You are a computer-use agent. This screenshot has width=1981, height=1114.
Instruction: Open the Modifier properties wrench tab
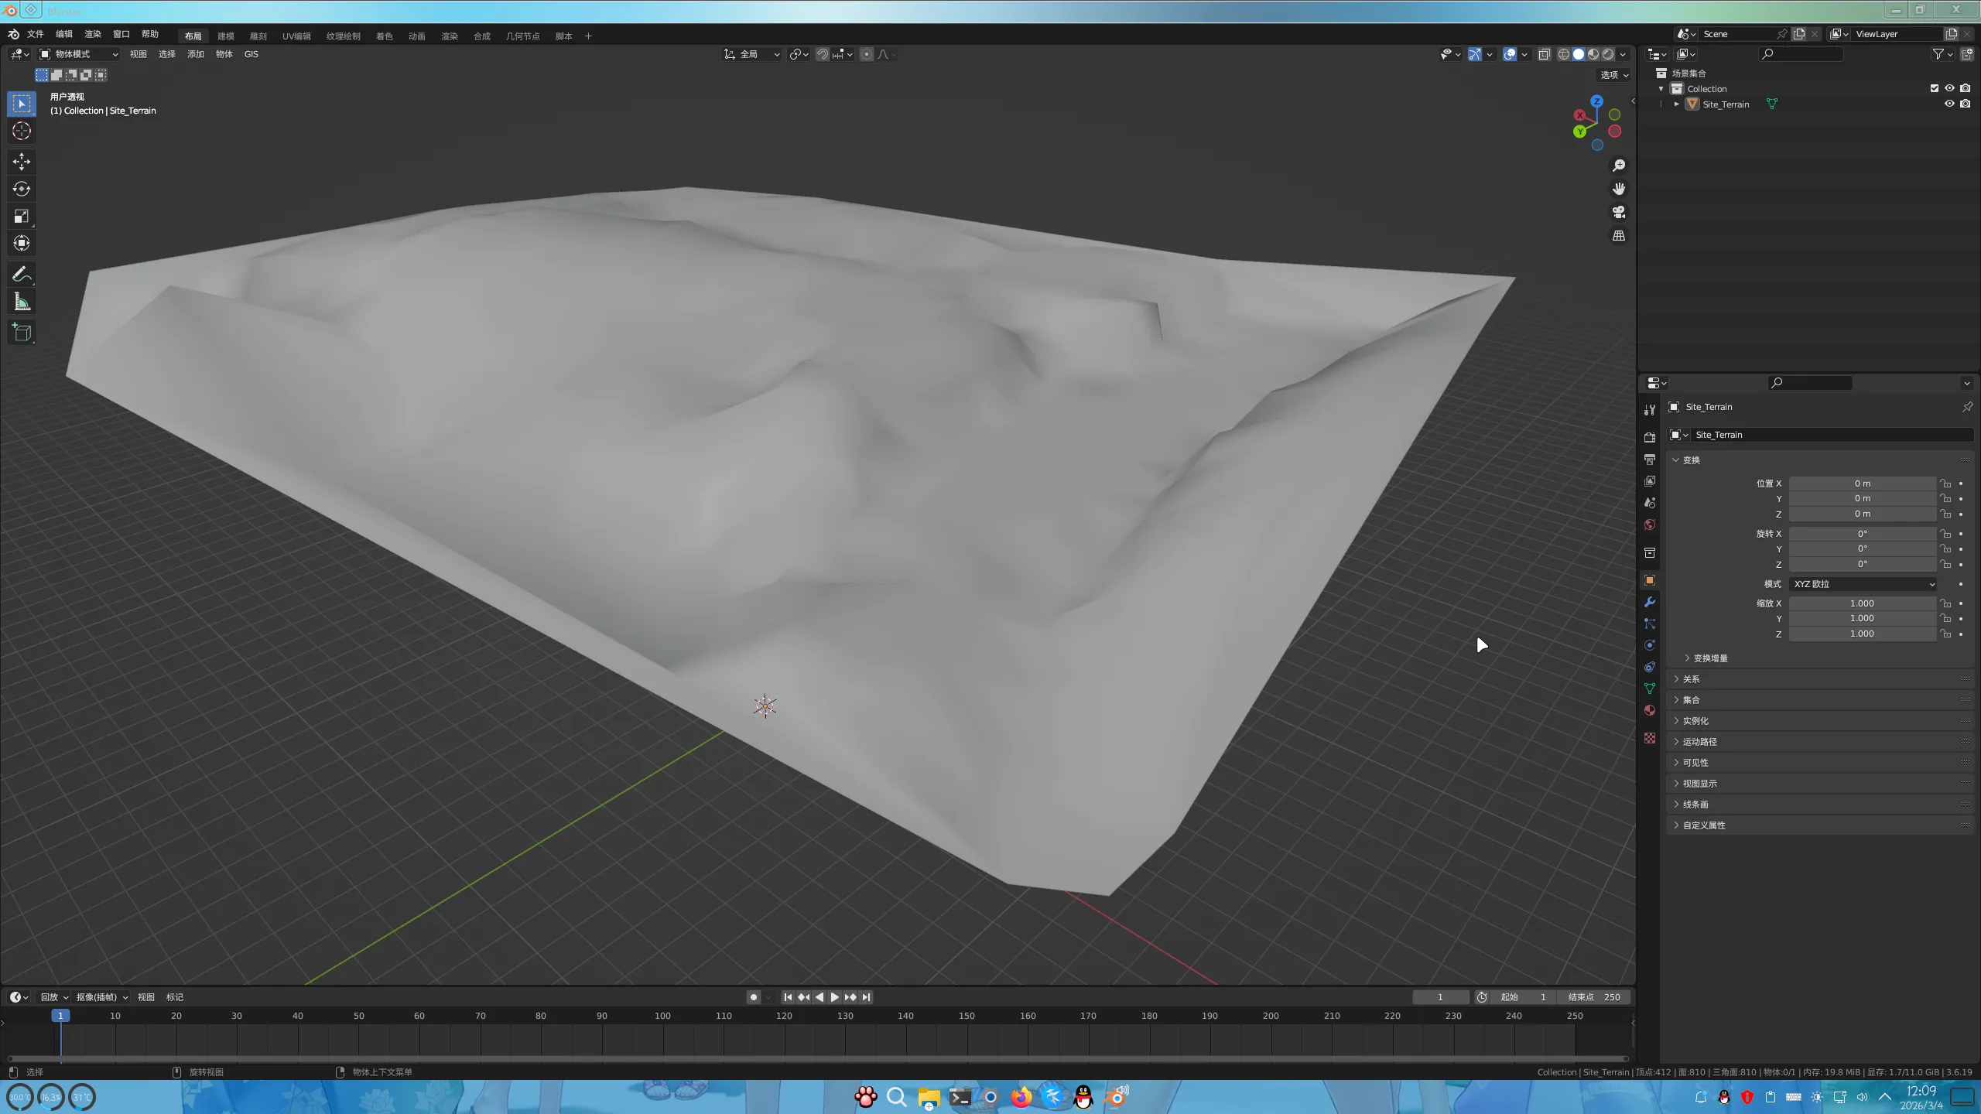point(1650,602)
